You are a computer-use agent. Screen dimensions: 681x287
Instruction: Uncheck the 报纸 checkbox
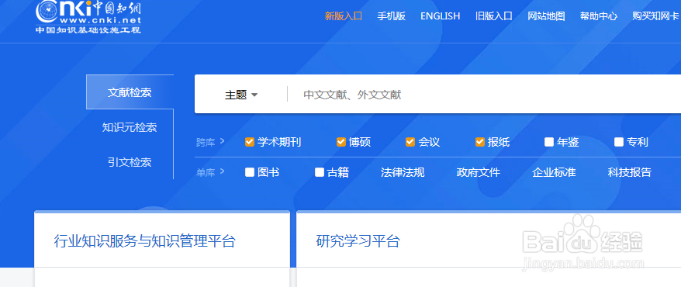(x=480, y=142)
